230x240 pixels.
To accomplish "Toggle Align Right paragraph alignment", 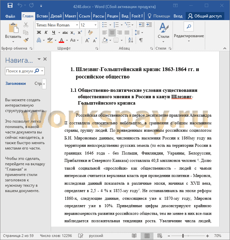I will (x=120, y=33).
